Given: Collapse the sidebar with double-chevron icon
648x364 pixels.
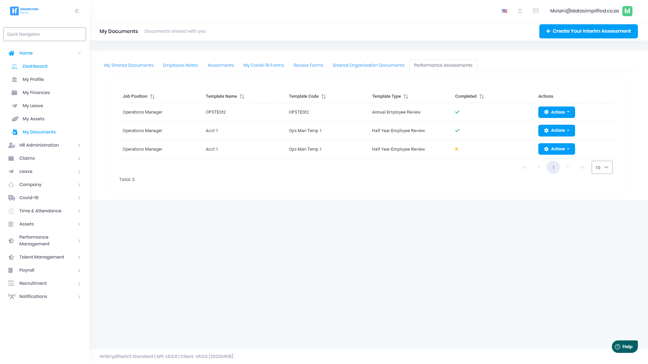Looking at the screenshot, I should (x=77, y=11).
